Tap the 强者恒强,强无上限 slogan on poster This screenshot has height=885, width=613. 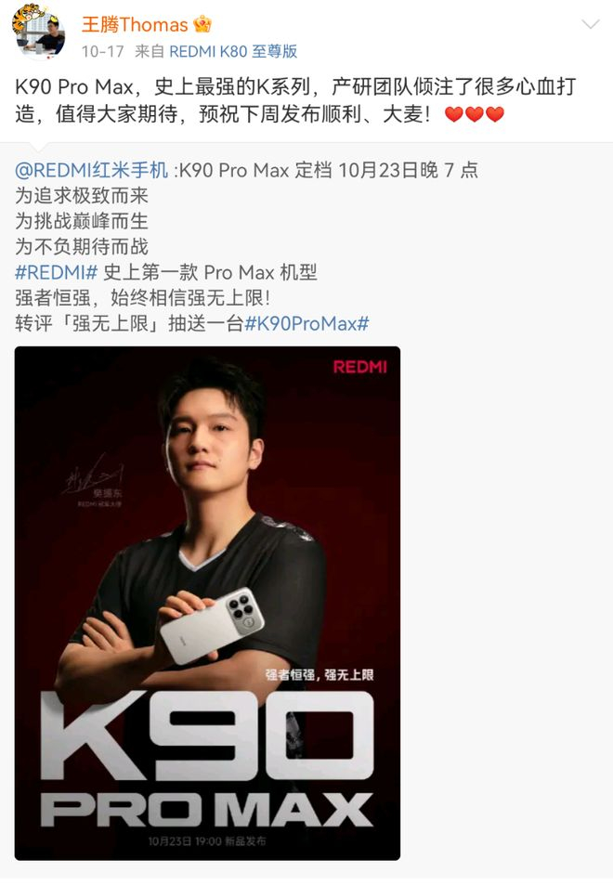point(320,674)
